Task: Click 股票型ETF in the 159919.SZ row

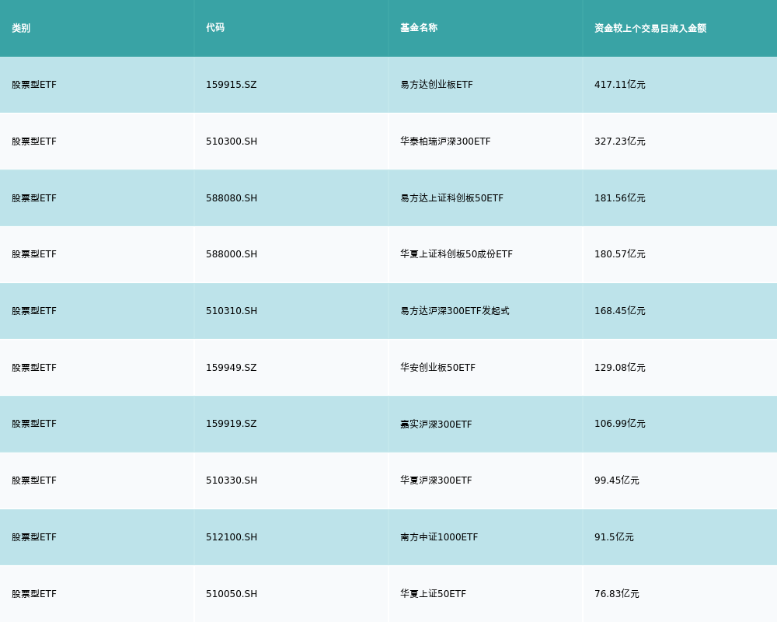Action: [34, 424]
